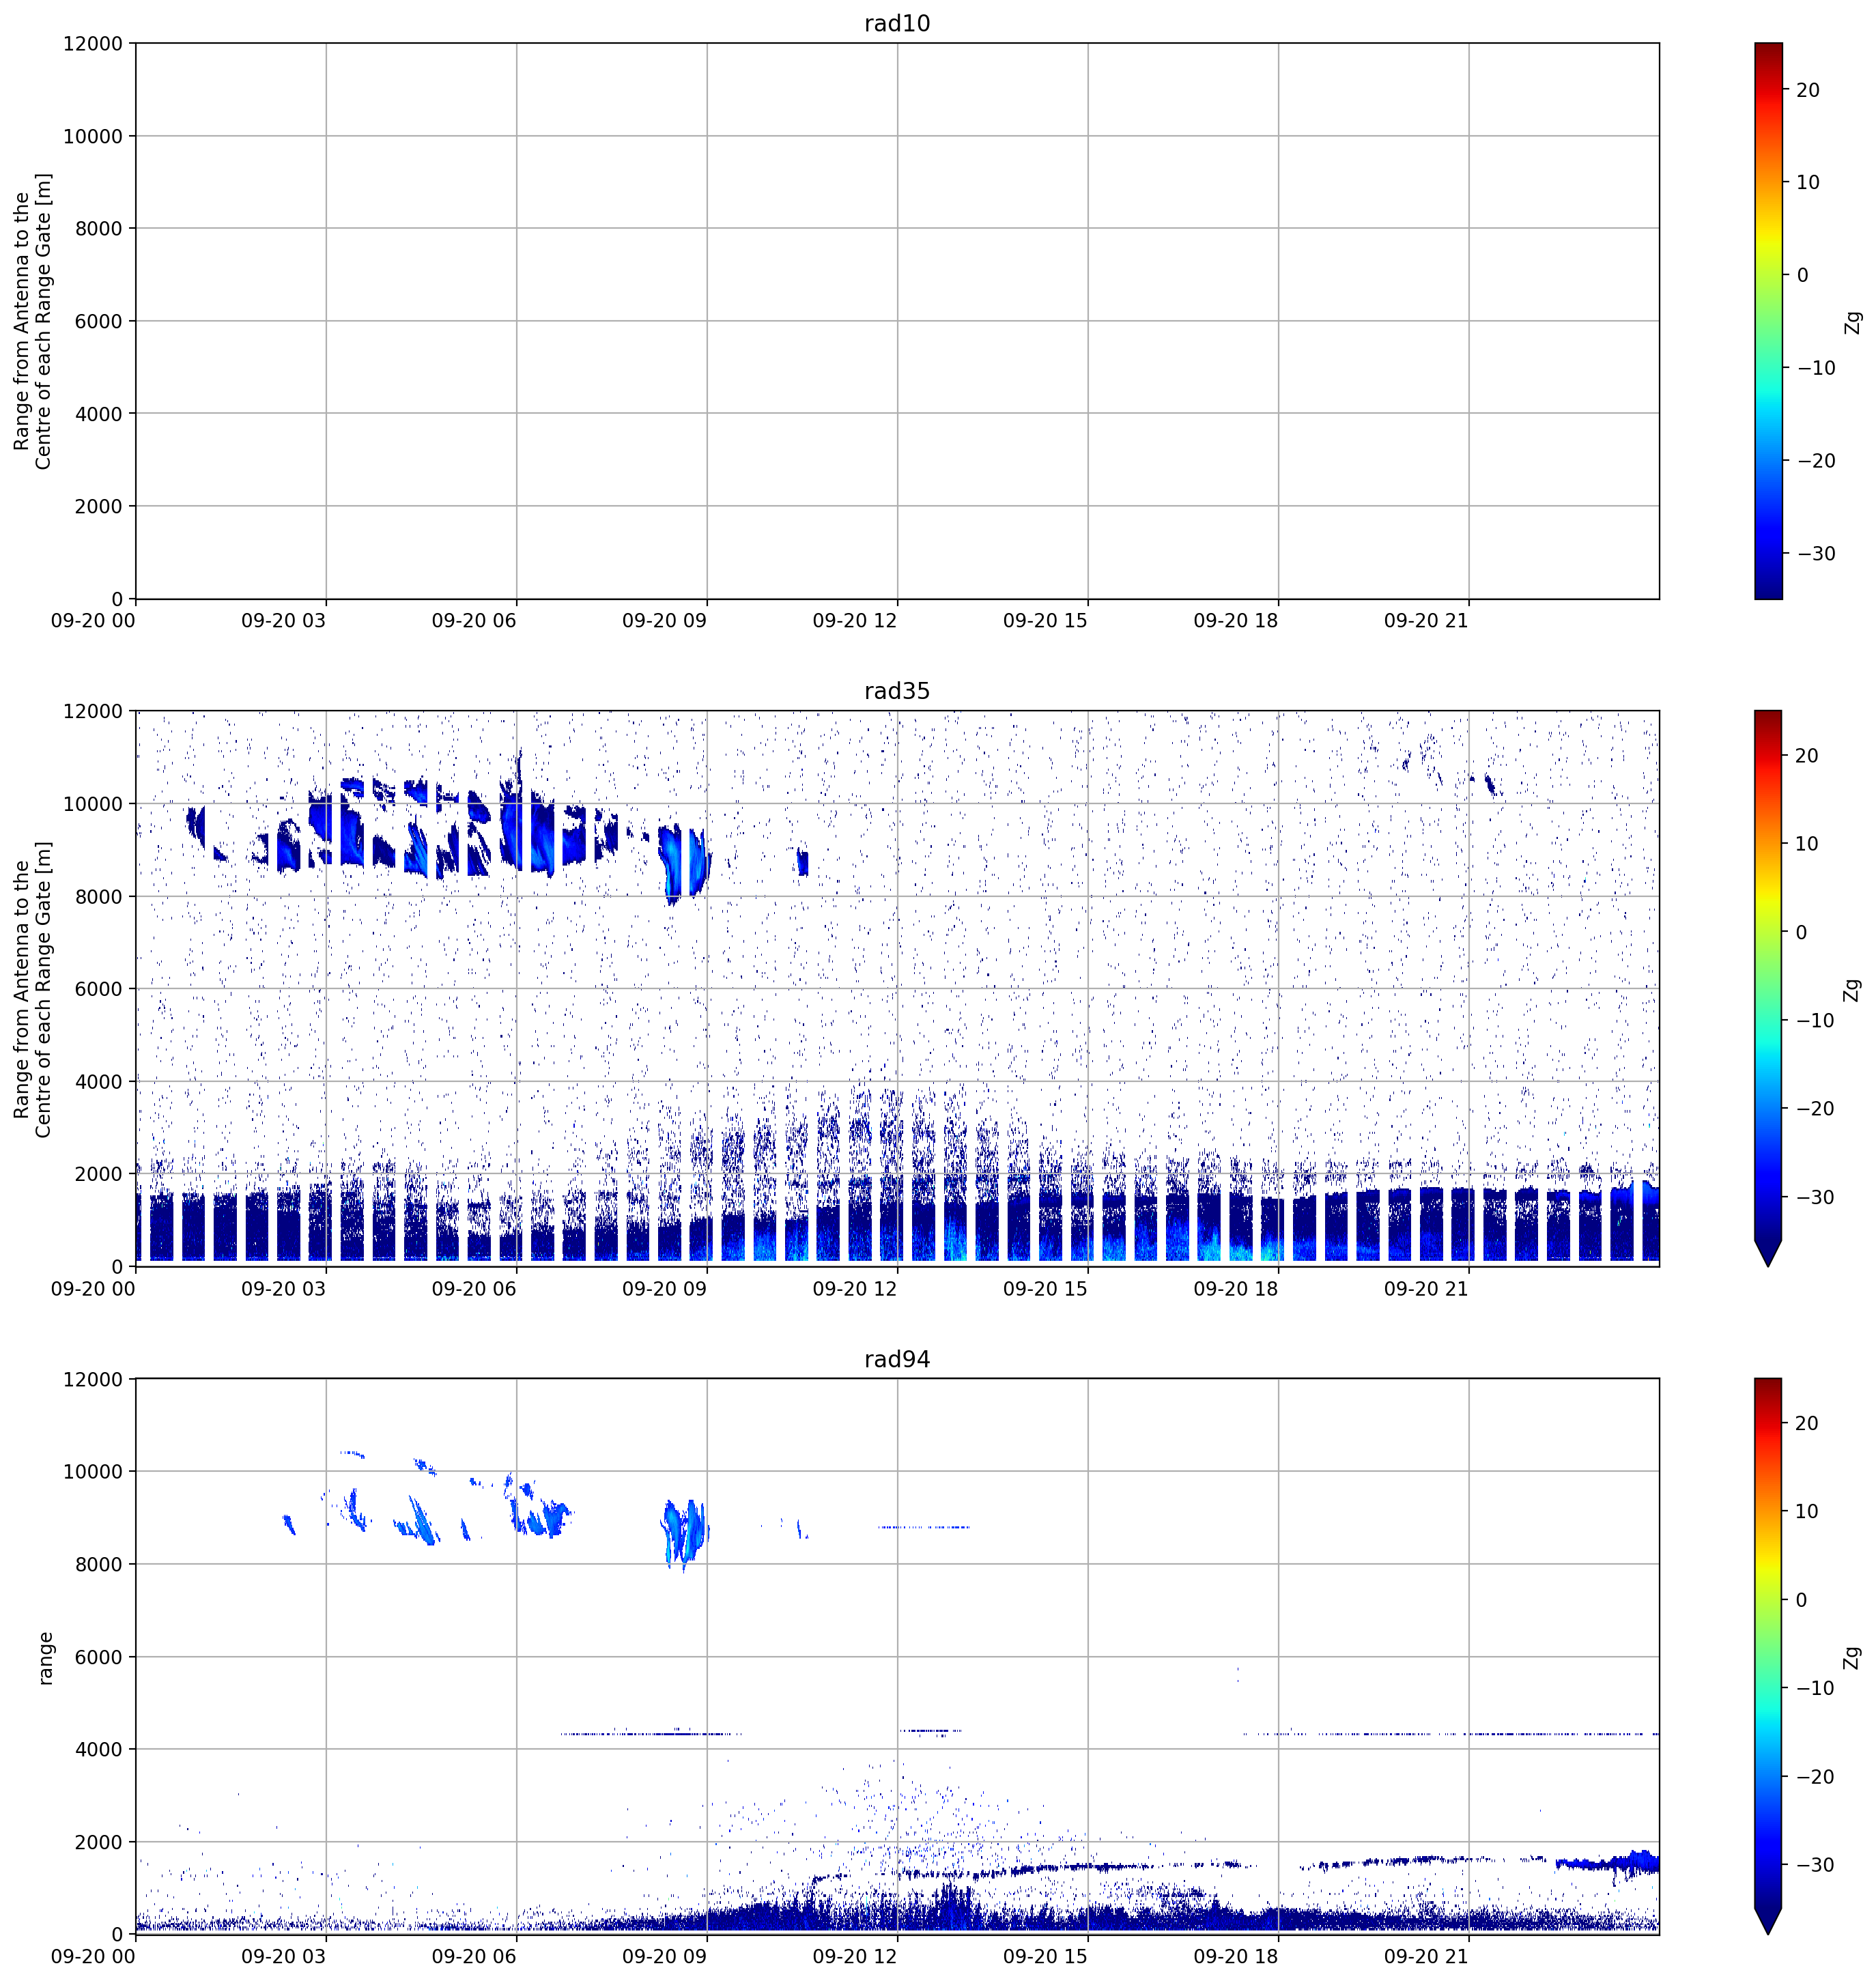Click the 6000 y-tick on rad10 plot
Image resolution: width=1876 pixels, height=1981 pixels.
(x=99, y=322)
